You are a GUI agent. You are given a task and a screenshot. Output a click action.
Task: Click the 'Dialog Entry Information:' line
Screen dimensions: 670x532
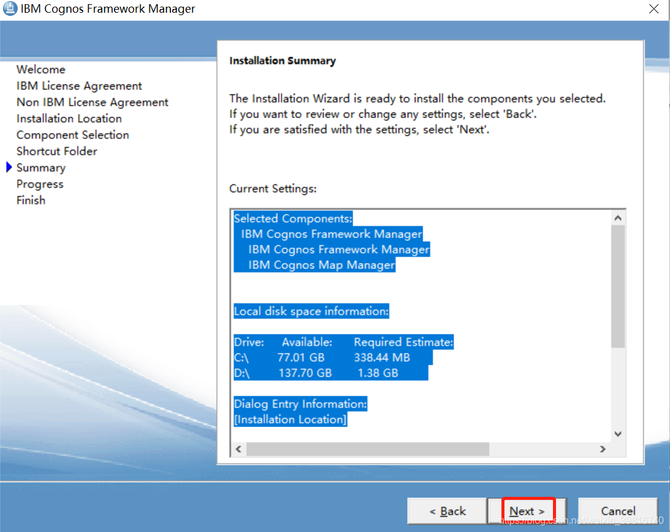click(300, 404)
